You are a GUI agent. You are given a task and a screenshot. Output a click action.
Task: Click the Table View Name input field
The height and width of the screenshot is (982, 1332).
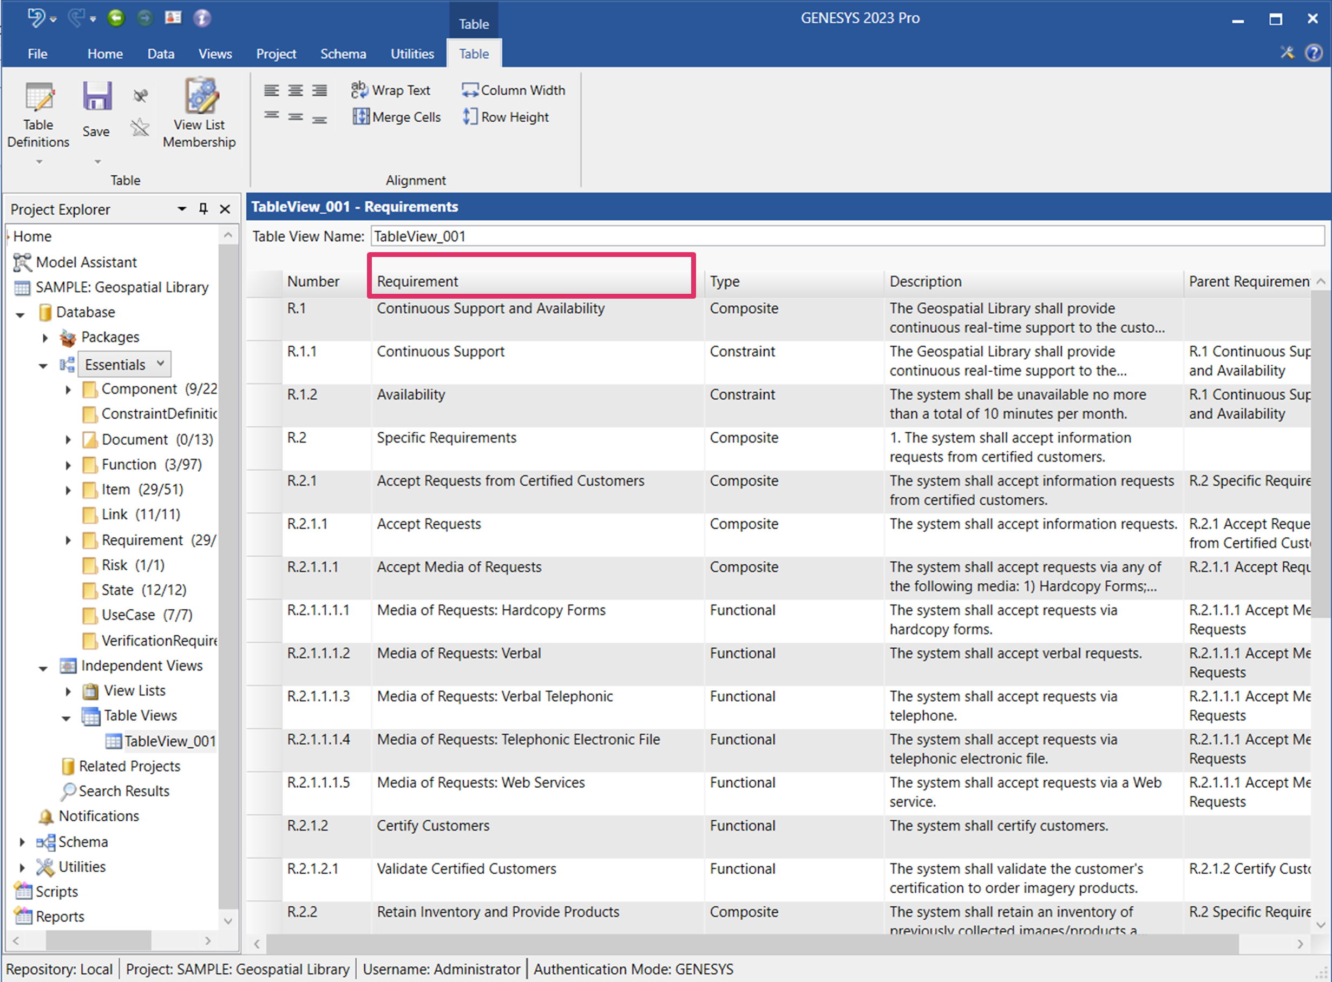847,236
